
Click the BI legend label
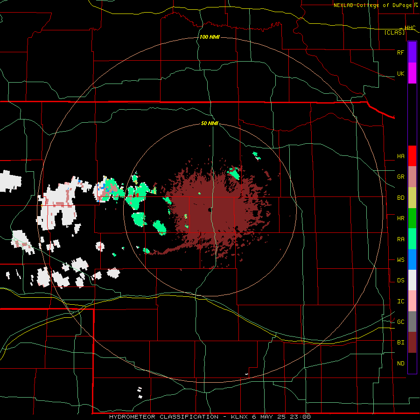click(x=400, y=343)
